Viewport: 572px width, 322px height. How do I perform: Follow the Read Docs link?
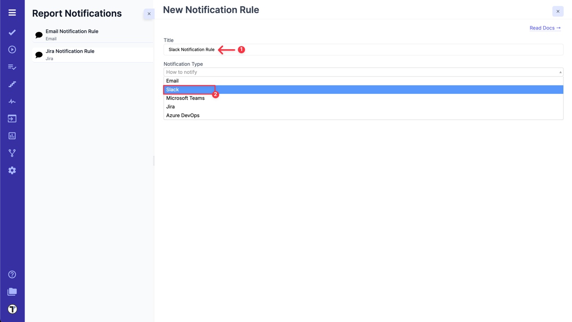(545, 28)
